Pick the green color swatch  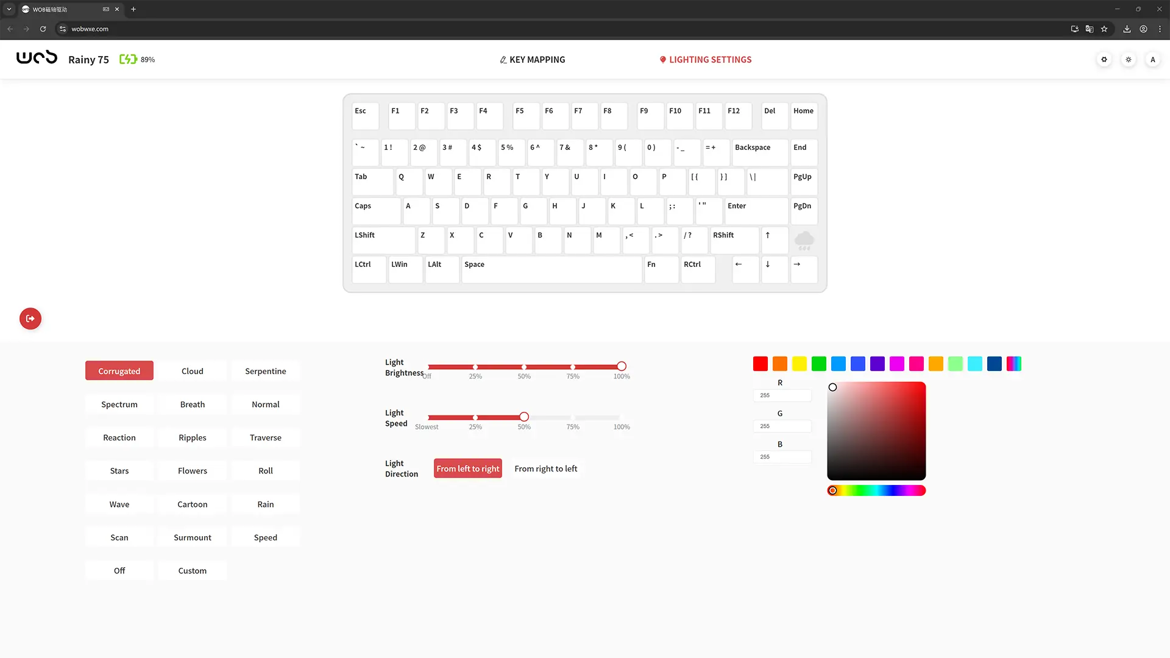(x=819, y=364)
